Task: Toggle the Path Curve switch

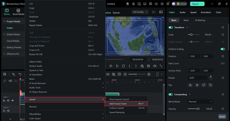Action: pos(223,63)
